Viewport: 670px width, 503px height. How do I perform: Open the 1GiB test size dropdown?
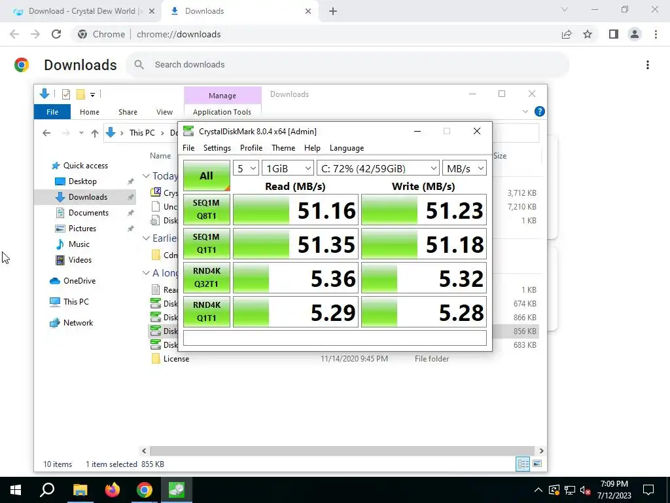(288, 168)
